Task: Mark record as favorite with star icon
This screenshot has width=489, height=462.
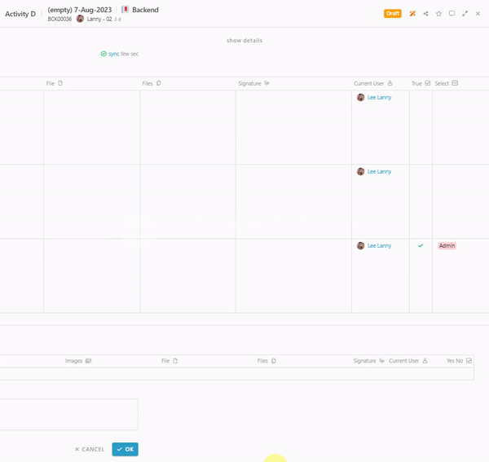Action: point(438,14)
